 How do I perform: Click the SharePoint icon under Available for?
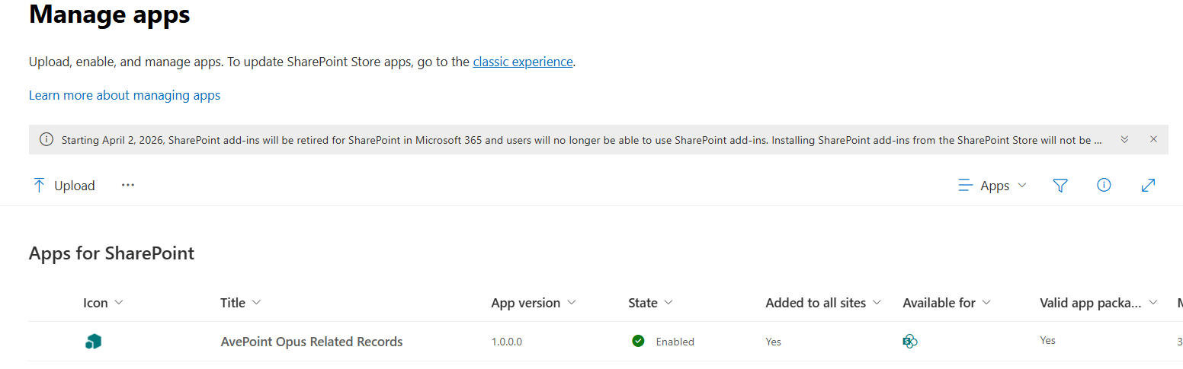tap(909, 342)
